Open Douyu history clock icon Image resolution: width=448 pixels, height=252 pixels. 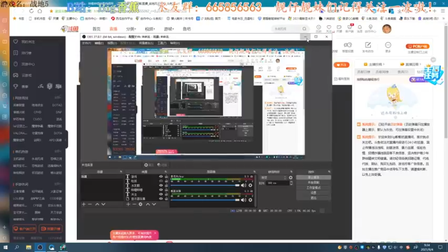click(319, 27)
